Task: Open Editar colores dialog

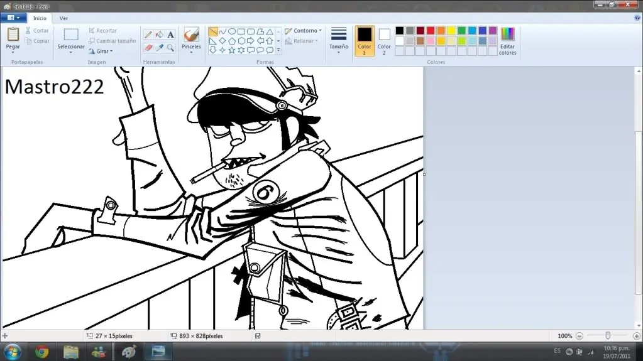Action: tap(507, 41)
